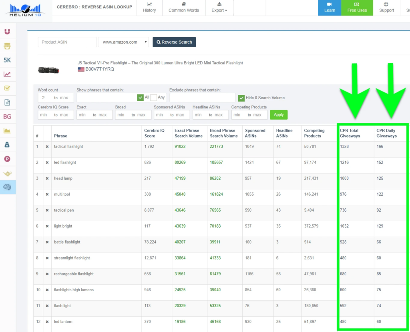Toggle the Any phrases checkbox
The height and width of the screenshot is (332, 410).
(153, 98)
